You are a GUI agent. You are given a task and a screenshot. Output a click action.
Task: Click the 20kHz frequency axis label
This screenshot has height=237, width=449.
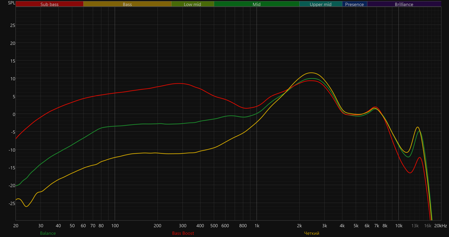pos(440,226)
